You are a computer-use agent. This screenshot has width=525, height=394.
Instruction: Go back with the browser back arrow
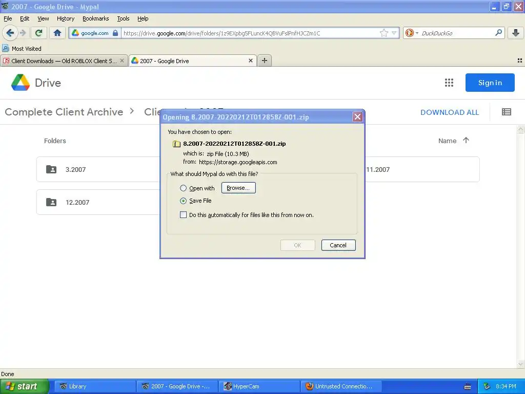(x=10, y=33)
